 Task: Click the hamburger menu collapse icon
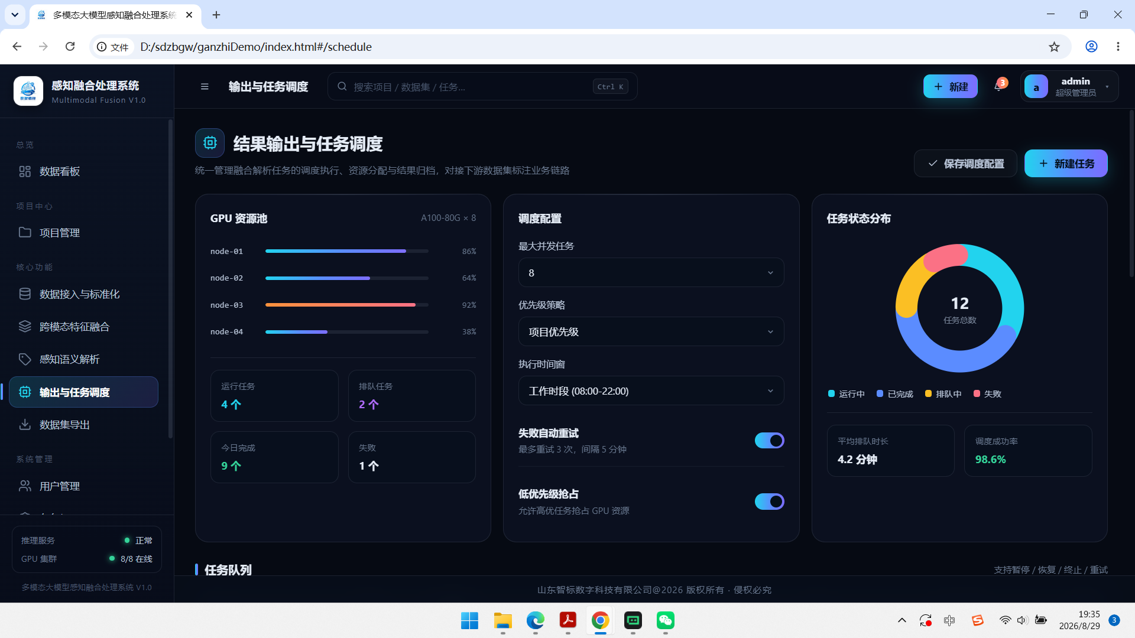tap(205, 87)
